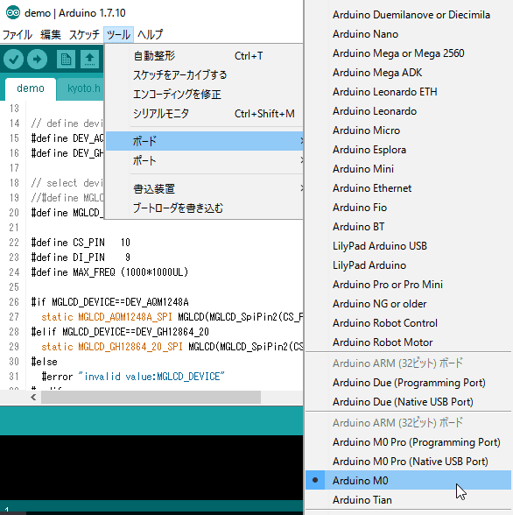This screenshot has height=515, width=513.
Task: Click the '#error "invalid value:MGLCD_DEVICE"' line
Action: (x=133, y=377)
